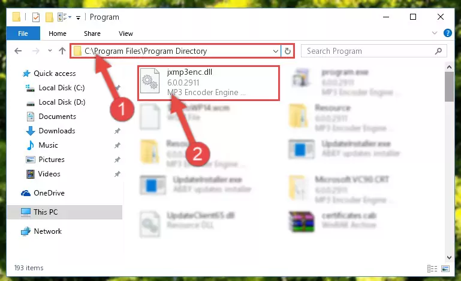Go forward with the forward arrow
This screenshot has height=281, width=461.
(35, 51)
